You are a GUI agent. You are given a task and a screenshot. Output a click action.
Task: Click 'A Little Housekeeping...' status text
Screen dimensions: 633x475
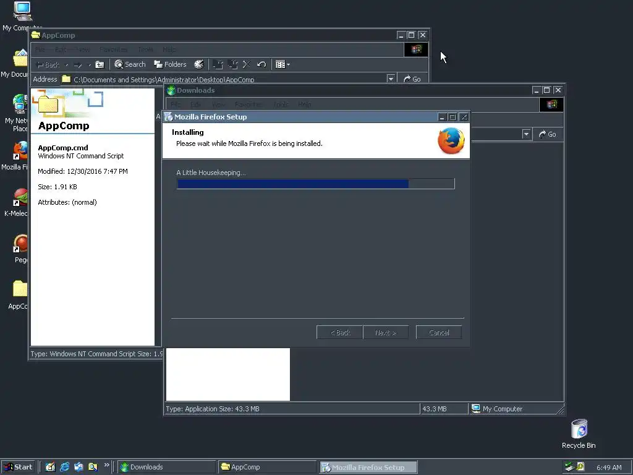point(211,173)
